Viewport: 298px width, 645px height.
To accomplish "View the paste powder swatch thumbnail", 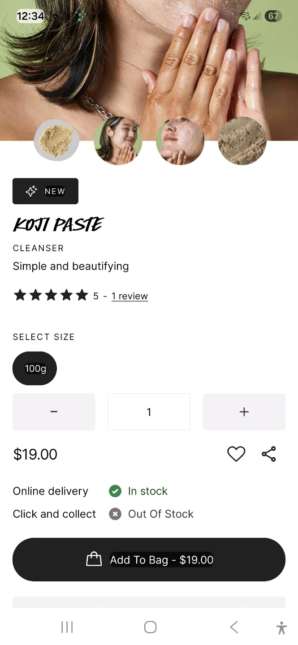I will pyautogui.click(x=56, y=140).
